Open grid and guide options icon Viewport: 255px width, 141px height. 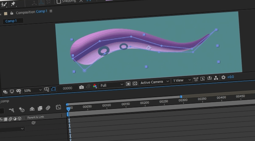(x=46, y=90)
